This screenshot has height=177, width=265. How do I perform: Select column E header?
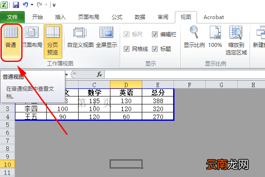tap(158, 85)
